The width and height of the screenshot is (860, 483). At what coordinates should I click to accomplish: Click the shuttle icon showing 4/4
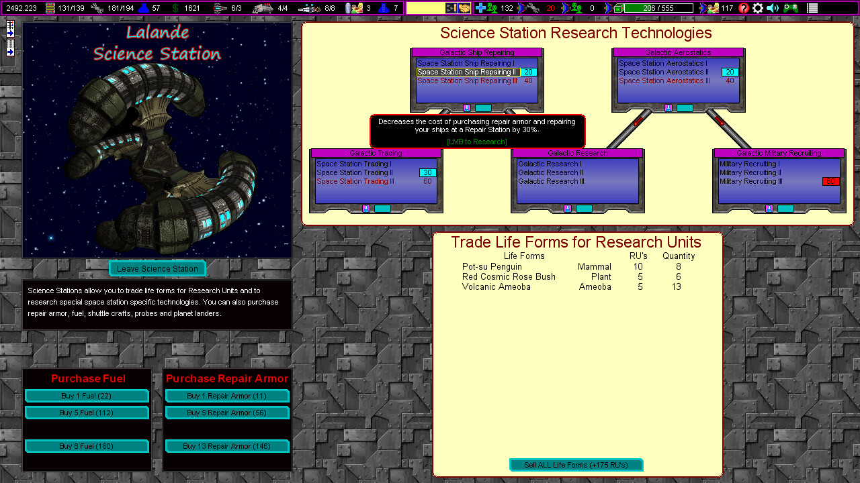[262, 8]
